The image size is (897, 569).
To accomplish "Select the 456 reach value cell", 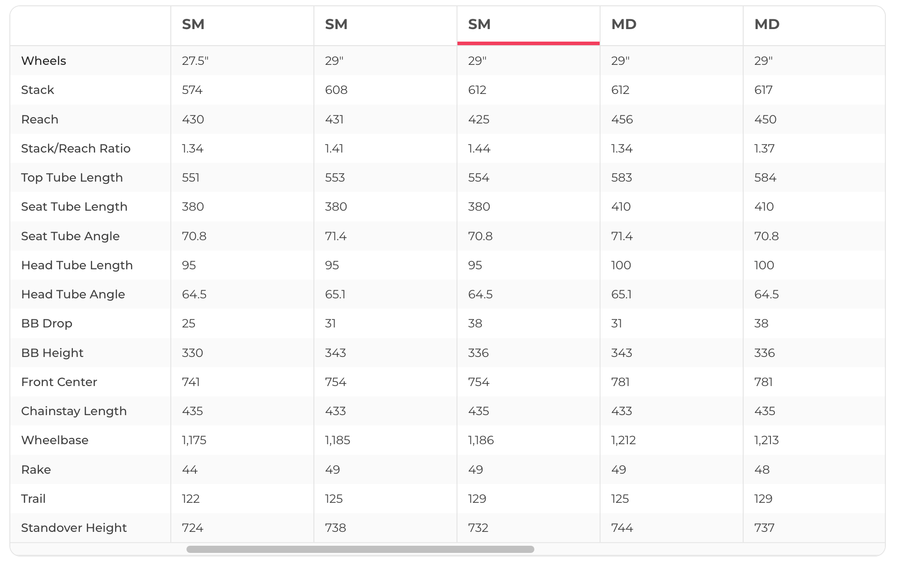I will point(622,119).
